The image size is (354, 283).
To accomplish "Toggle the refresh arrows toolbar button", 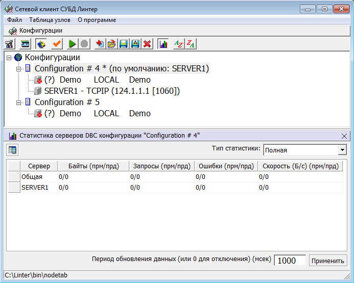I will (41, 44).
